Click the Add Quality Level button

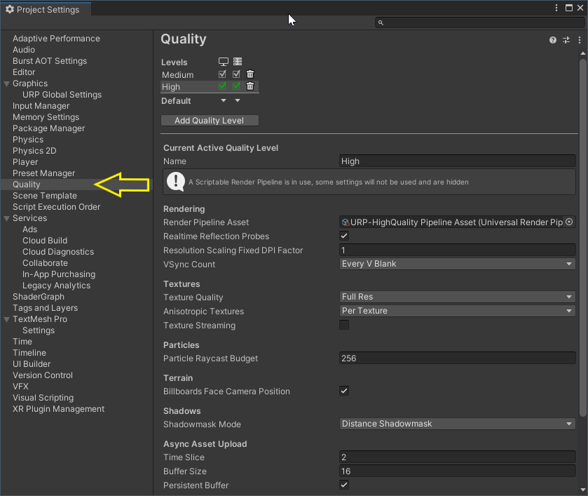click(x=210, y=120)
